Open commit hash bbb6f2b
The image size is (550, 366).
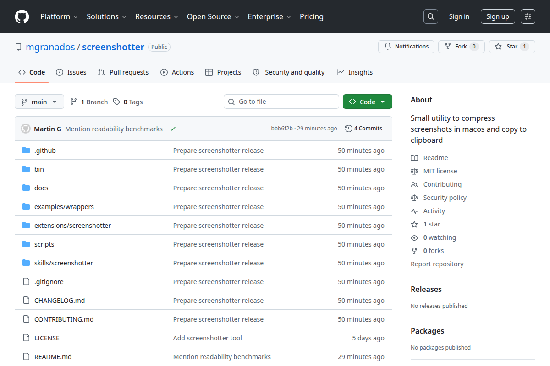(x=282, y=129)
